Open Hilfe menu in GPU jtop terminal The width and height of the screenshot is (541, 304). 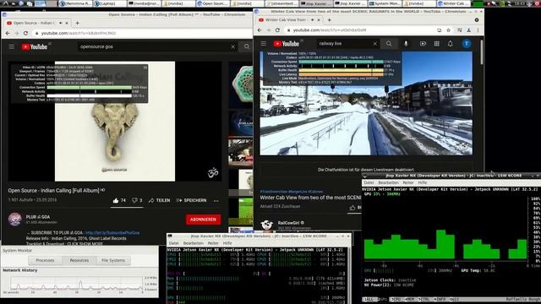423,182
